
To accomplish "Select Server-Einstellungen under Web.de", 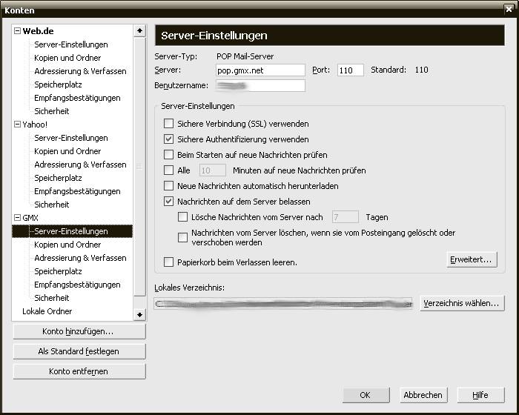I will [x=71, y=44].
